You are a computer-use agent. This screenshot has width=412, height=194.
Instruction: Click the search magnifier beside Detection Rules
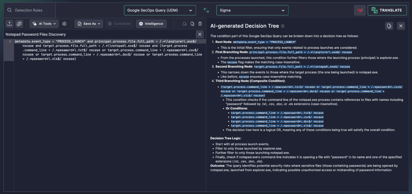[x=9, y=10]
